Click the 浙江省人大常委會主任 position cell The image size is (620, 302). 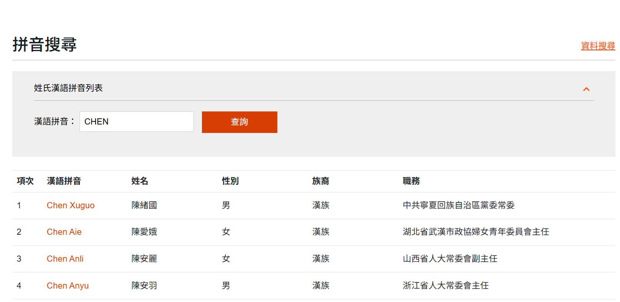click(x=445, y=286)
